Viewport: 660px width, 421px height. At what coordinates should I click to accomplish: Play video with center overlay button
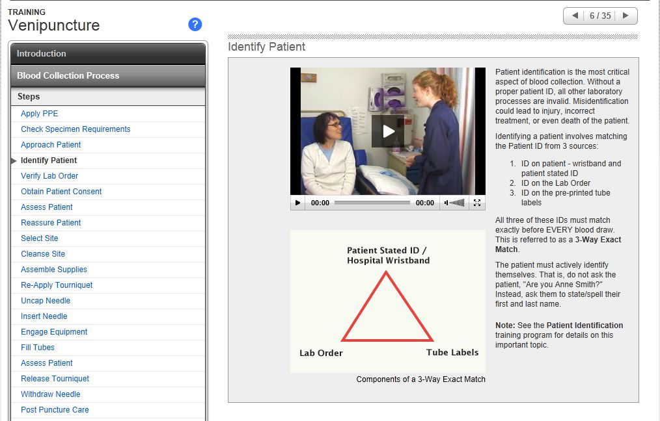pos(388,131)
